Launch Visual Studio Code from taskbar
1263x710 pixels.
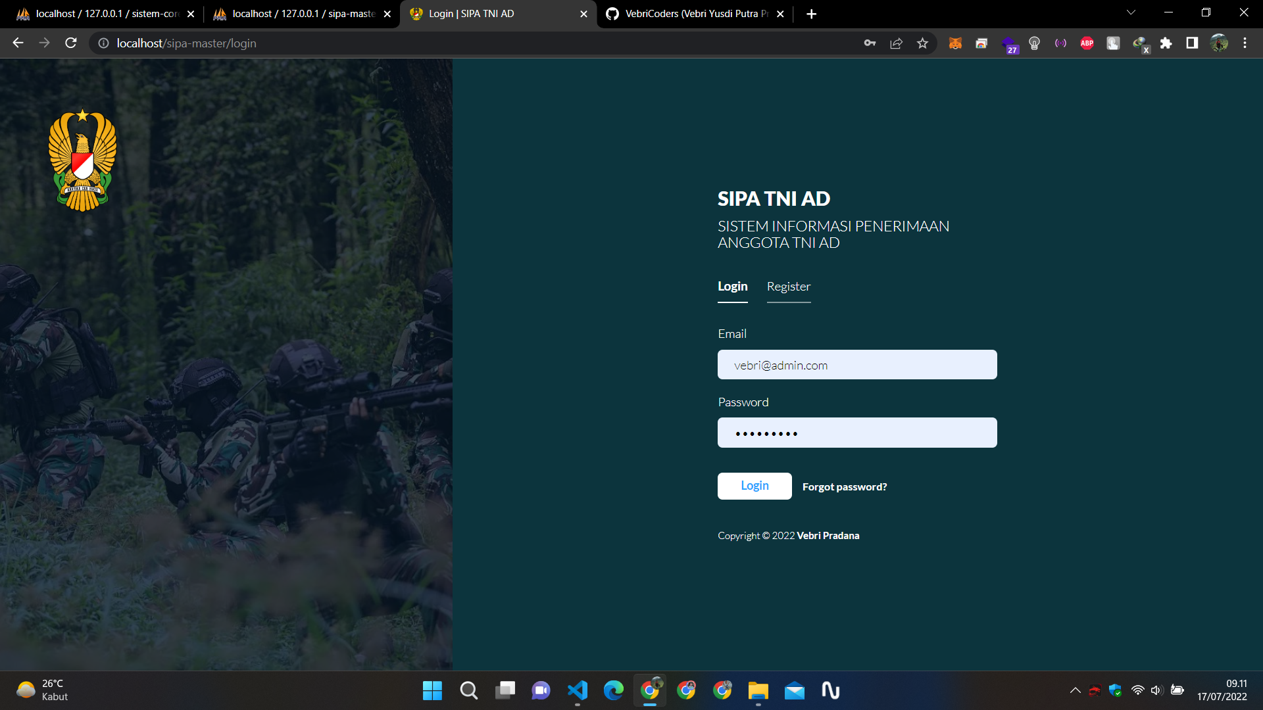[x=577, y=690]
